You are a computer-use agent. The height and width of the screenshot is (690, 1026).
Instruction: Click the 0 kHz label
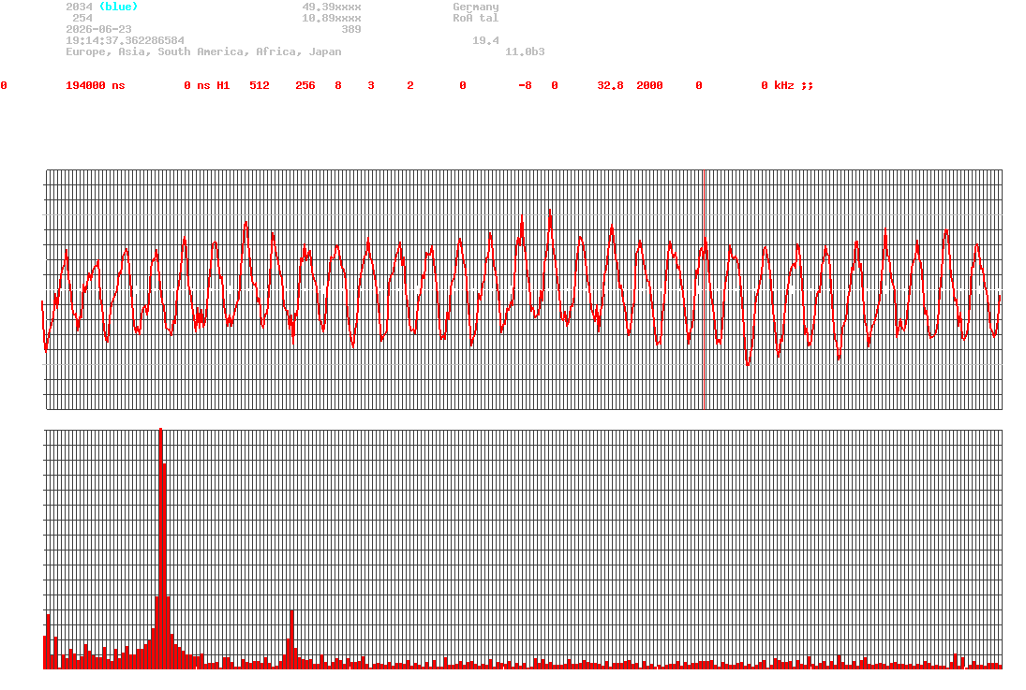[778, 85]
